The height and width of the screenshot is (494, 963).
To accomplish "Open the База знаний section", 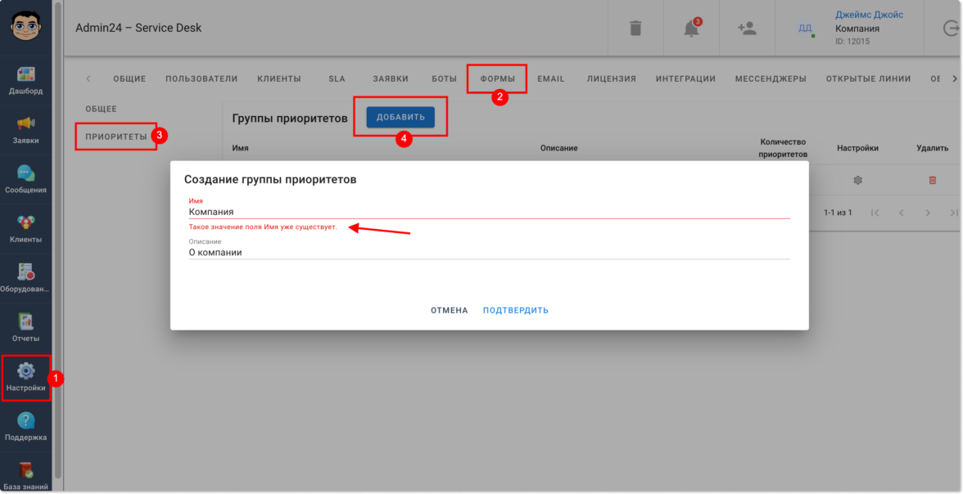I will point(26,475).
